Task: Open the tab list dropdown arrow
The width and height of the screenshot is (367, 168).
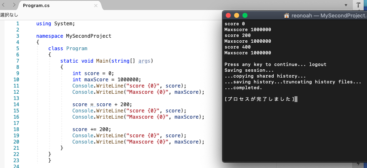Action: [x=346, y=5]
